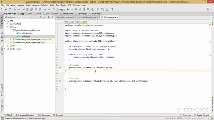Click the Find magnifier icon
Viewport: 214px width, 120px height.
coord(36,9)
